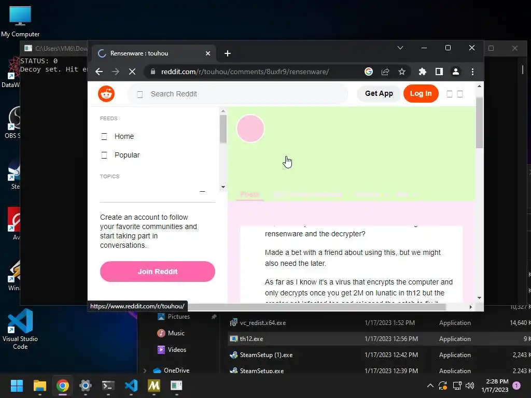Close the Rensenware : touhou tab

208,53
